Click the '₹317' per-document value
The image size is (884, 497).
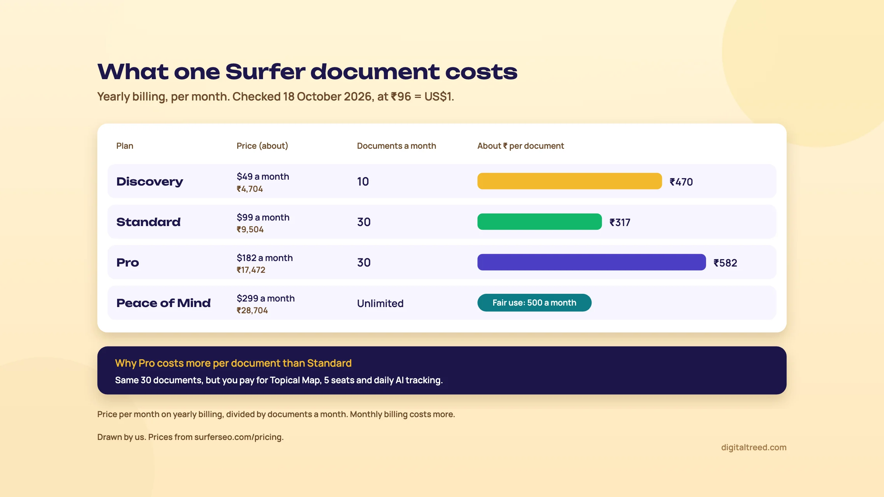point(620,222)
